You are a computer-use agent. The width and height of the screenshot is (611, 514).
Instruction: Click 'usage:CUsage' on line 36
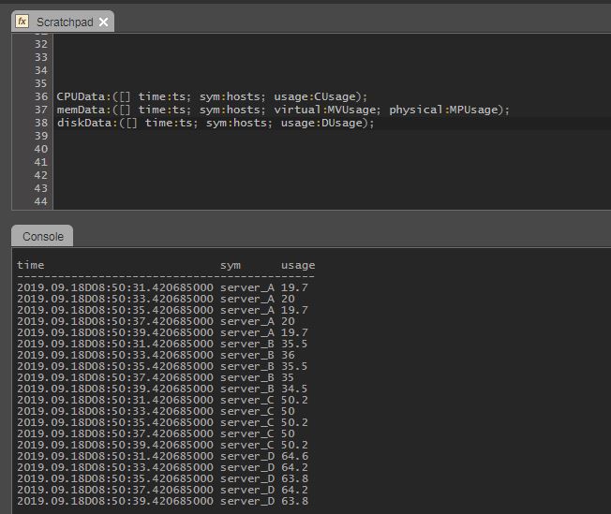point(315,96)
